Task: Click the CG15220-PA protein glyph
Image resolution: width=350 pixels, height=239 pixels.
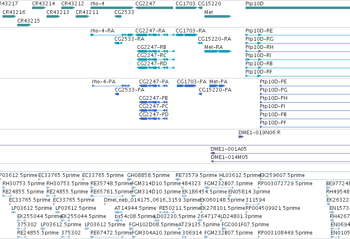Action: point(200,94)
